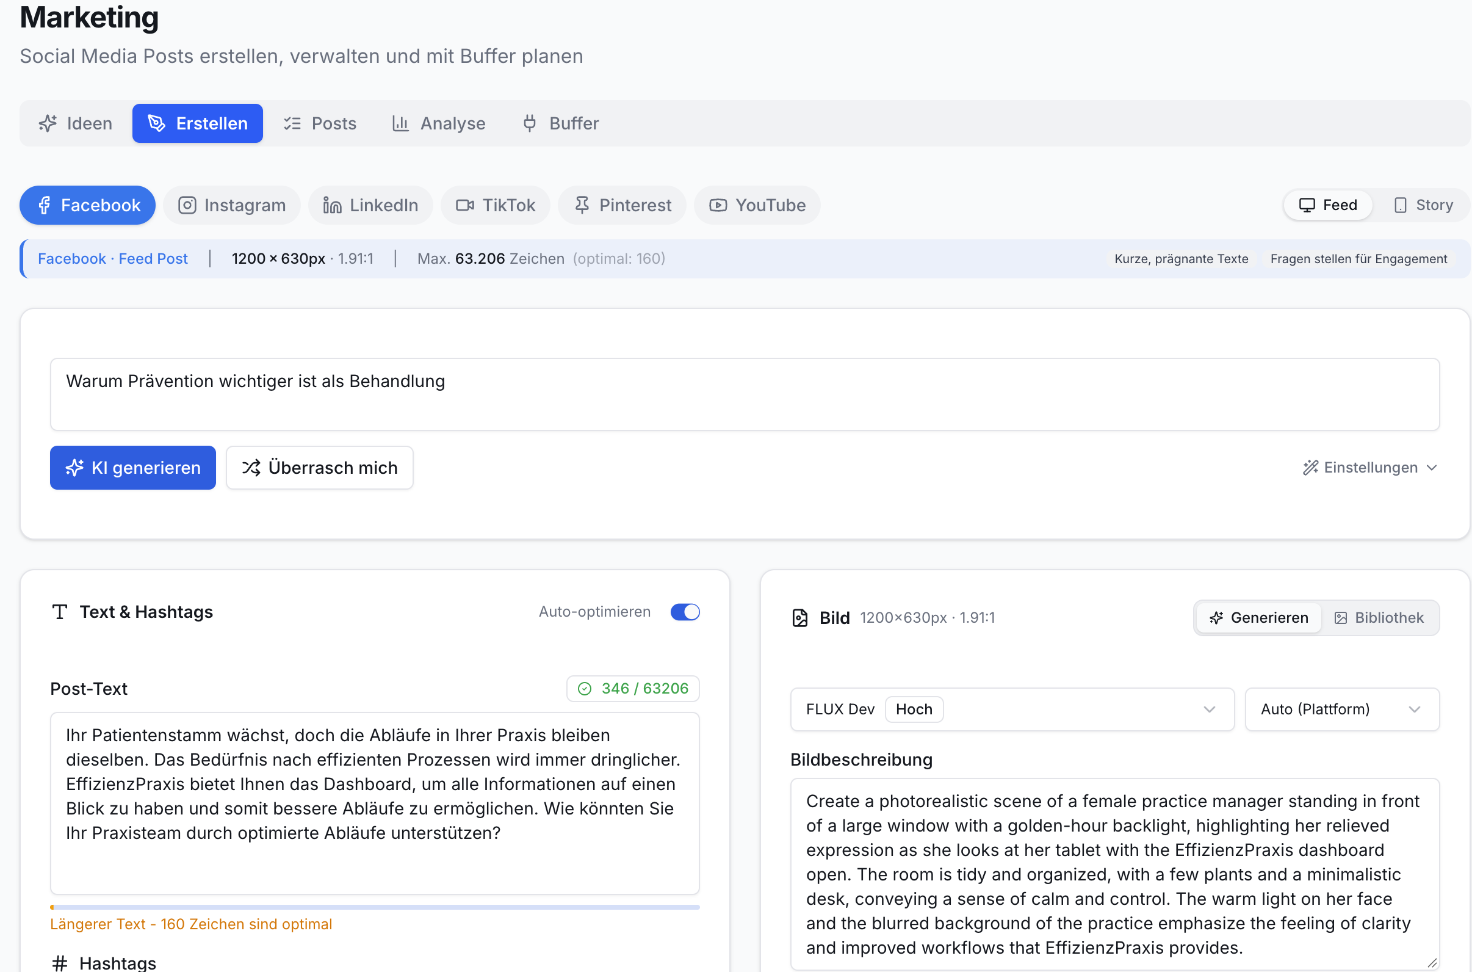
Task: Click the Bild file icon
Action: tap(800, 618)
